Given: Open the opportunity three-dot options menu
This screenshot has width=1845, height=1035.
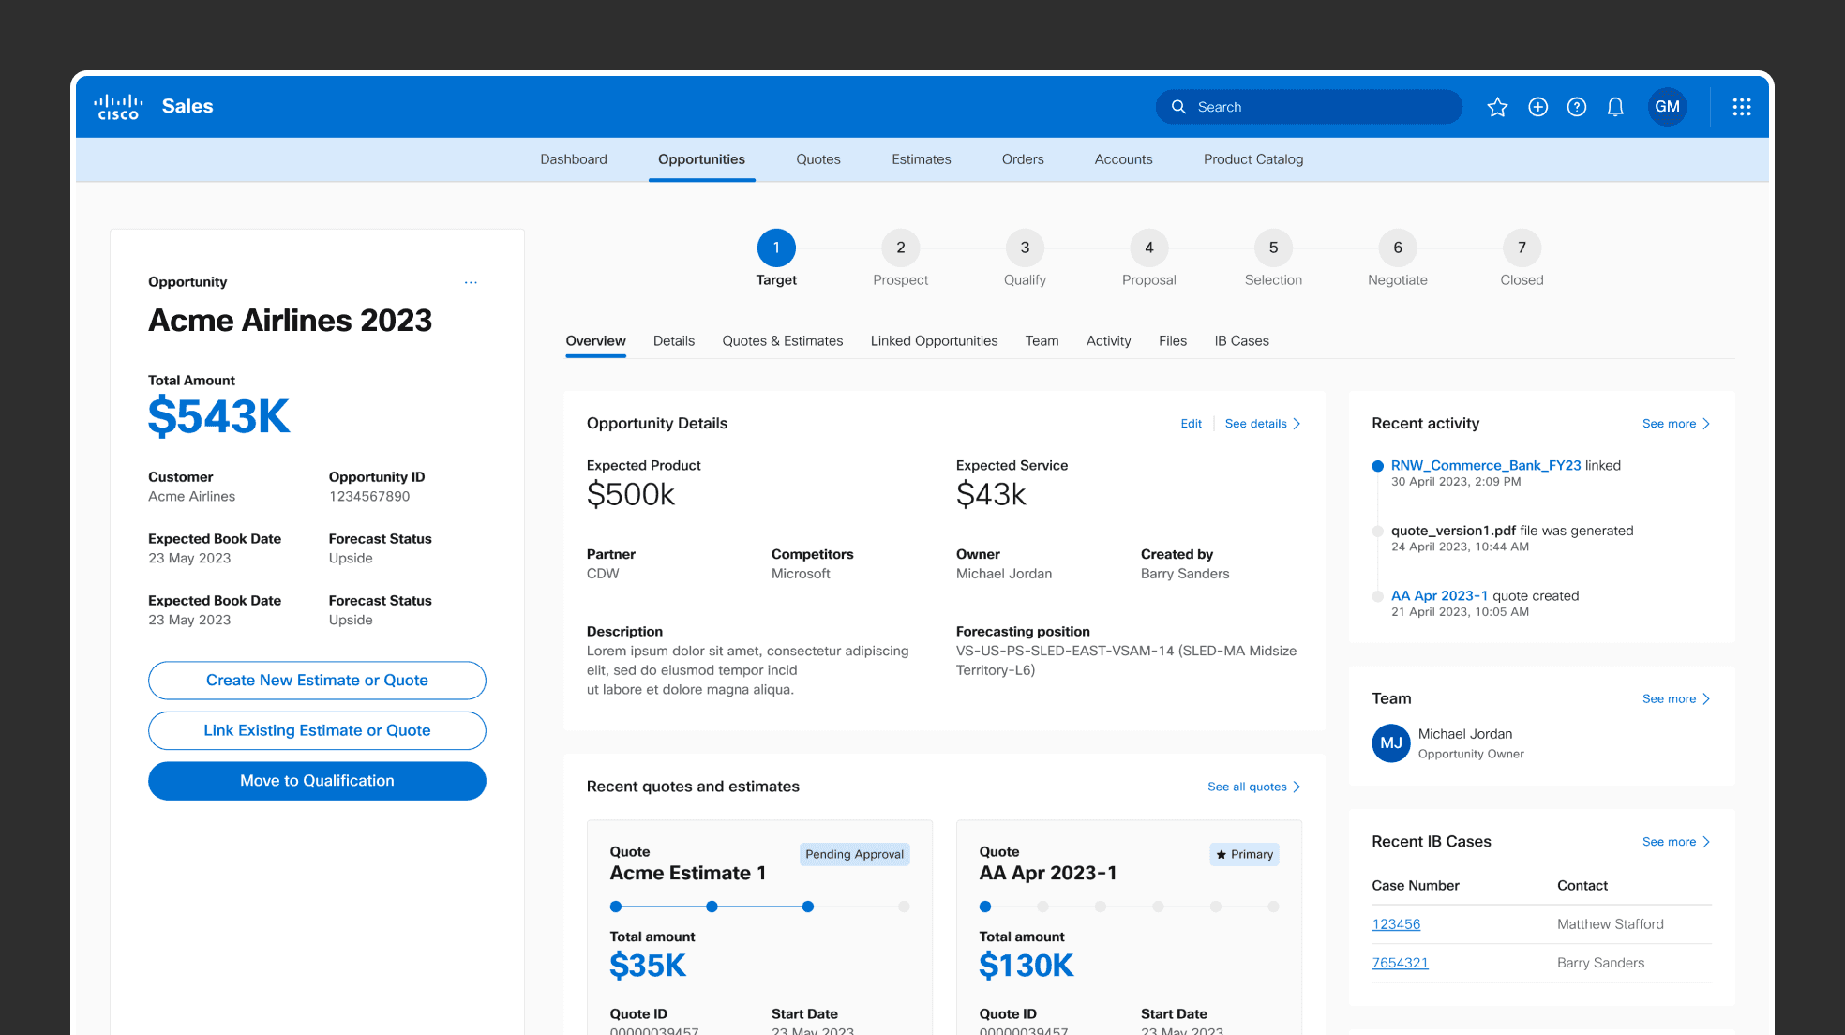Looking at the screenshot, I should (x=471, y=282).
